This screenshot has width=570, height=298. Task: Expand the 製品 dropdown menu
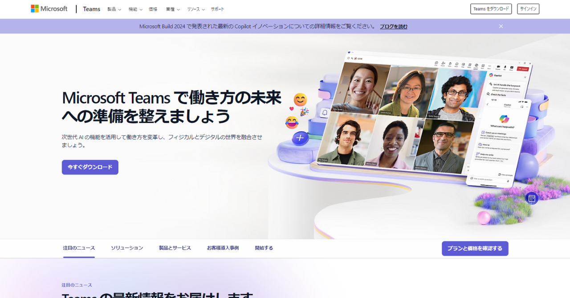[x=114, y=9]
